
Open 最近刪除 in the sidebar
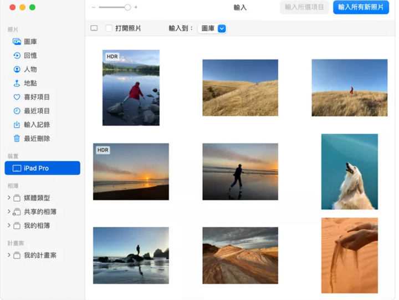click(x=37, y=139)
